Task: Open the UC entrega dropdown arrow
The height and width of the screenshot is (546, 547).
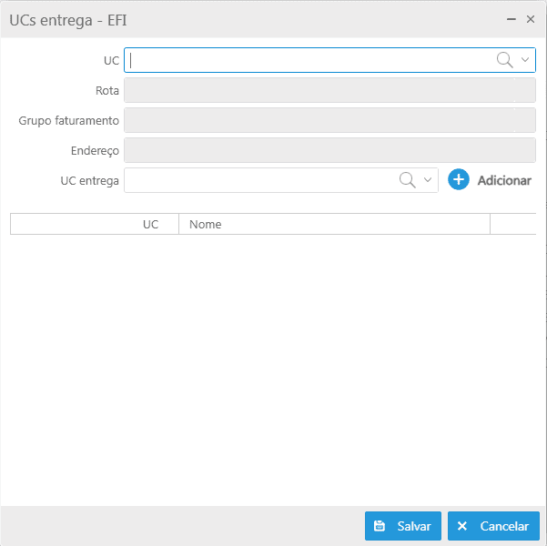Action: tap(429, 180)
